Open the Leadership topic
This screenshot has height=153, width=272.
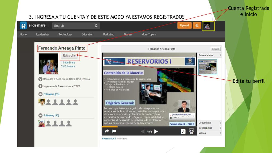[x=42, y=34]
